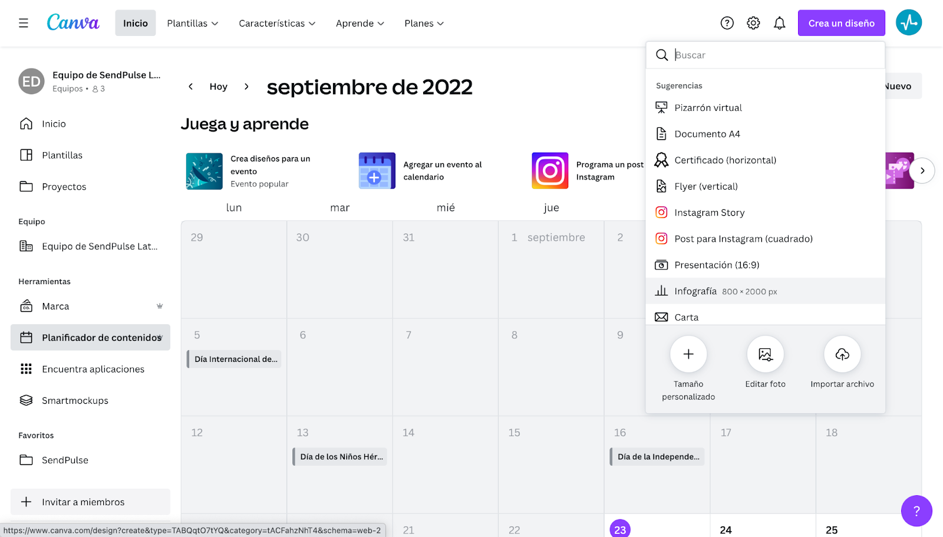Viewport: 943px width, 537px height.
Task: Open Día de la Independe... event
Action: (x=657, y=457)
